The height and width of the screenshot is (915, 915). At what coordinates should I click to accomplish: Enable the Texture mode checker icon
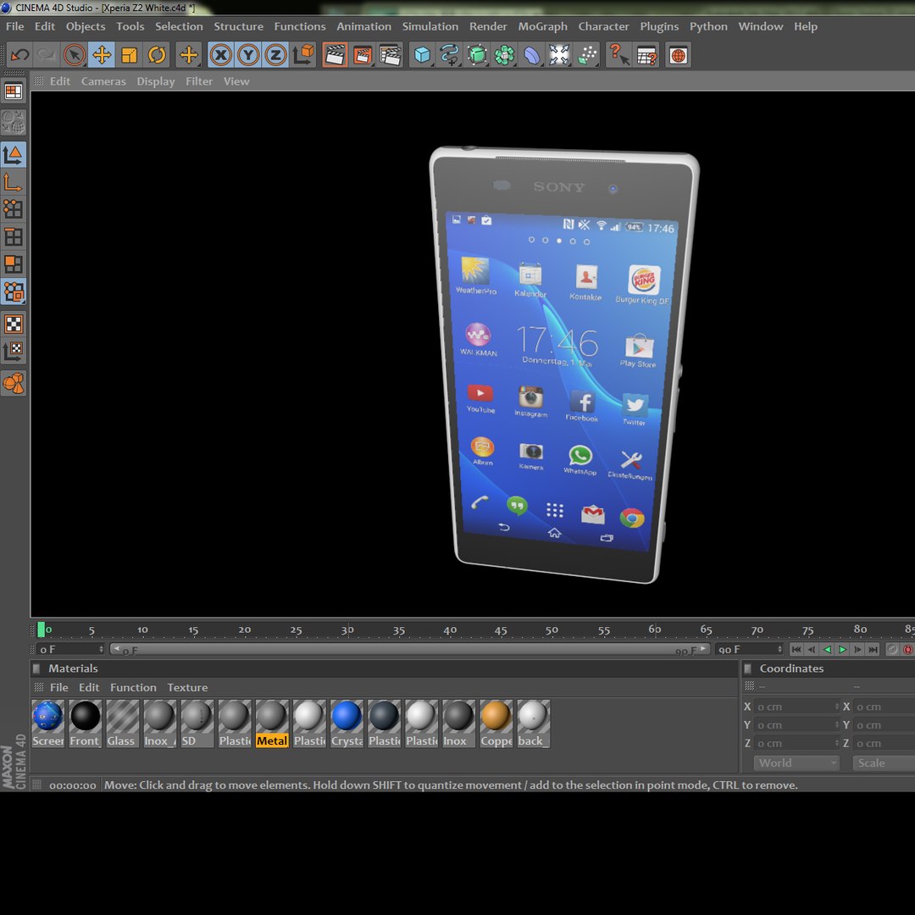click(14, 324)
